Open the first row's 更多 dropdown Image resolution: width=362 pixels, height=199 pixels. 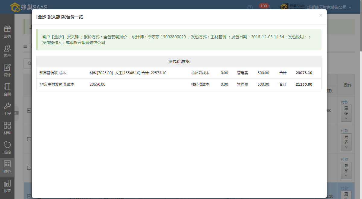coord(346,113)
